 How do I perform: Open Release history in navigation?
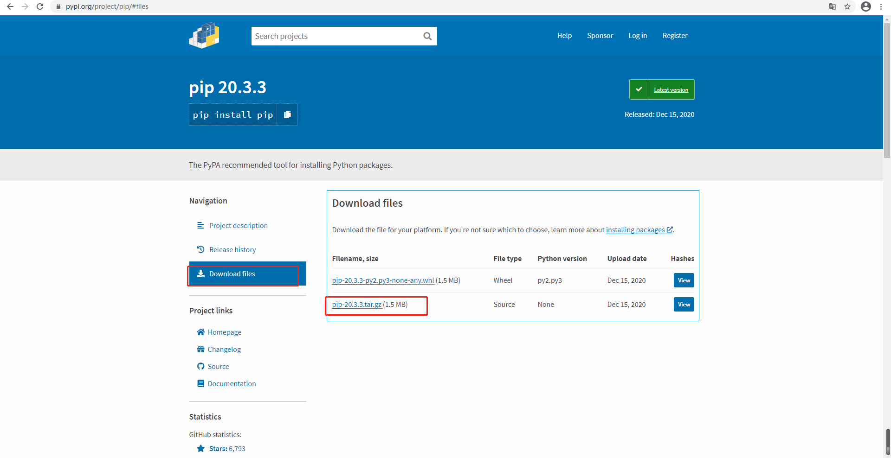[x=232, y=249]
